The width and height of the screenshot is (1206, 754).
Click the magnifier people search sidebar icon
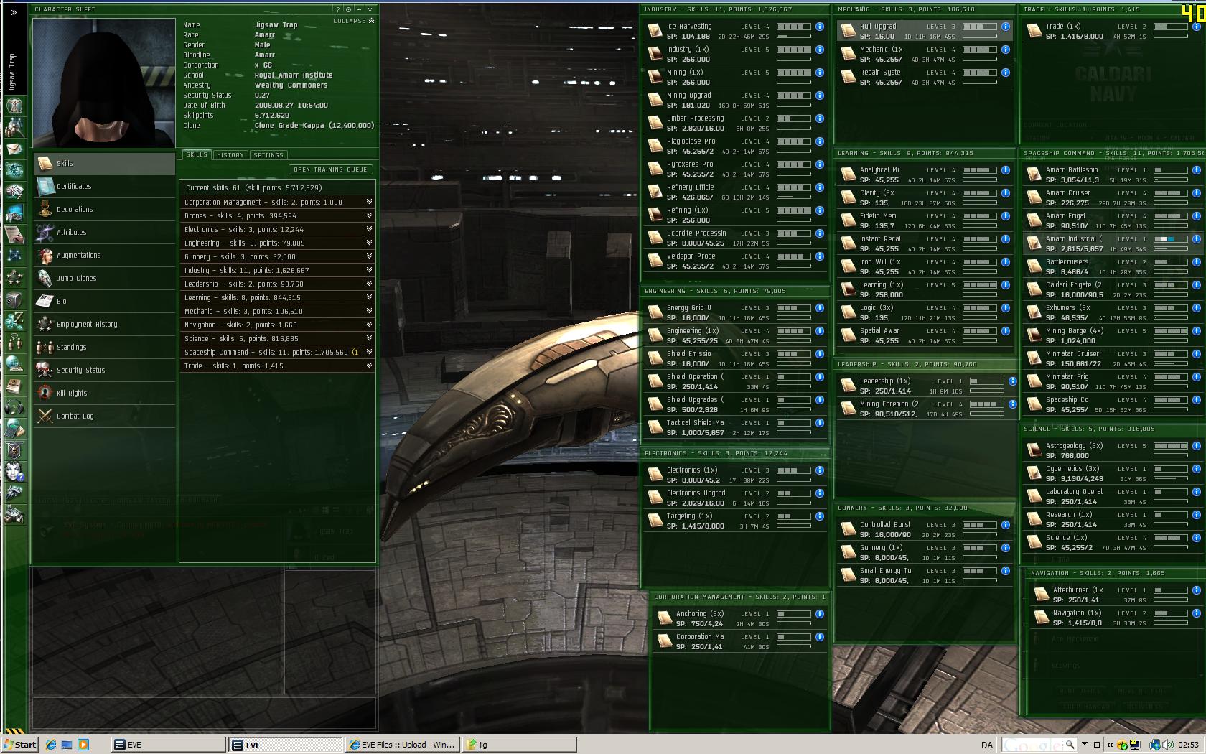[14, 127]
